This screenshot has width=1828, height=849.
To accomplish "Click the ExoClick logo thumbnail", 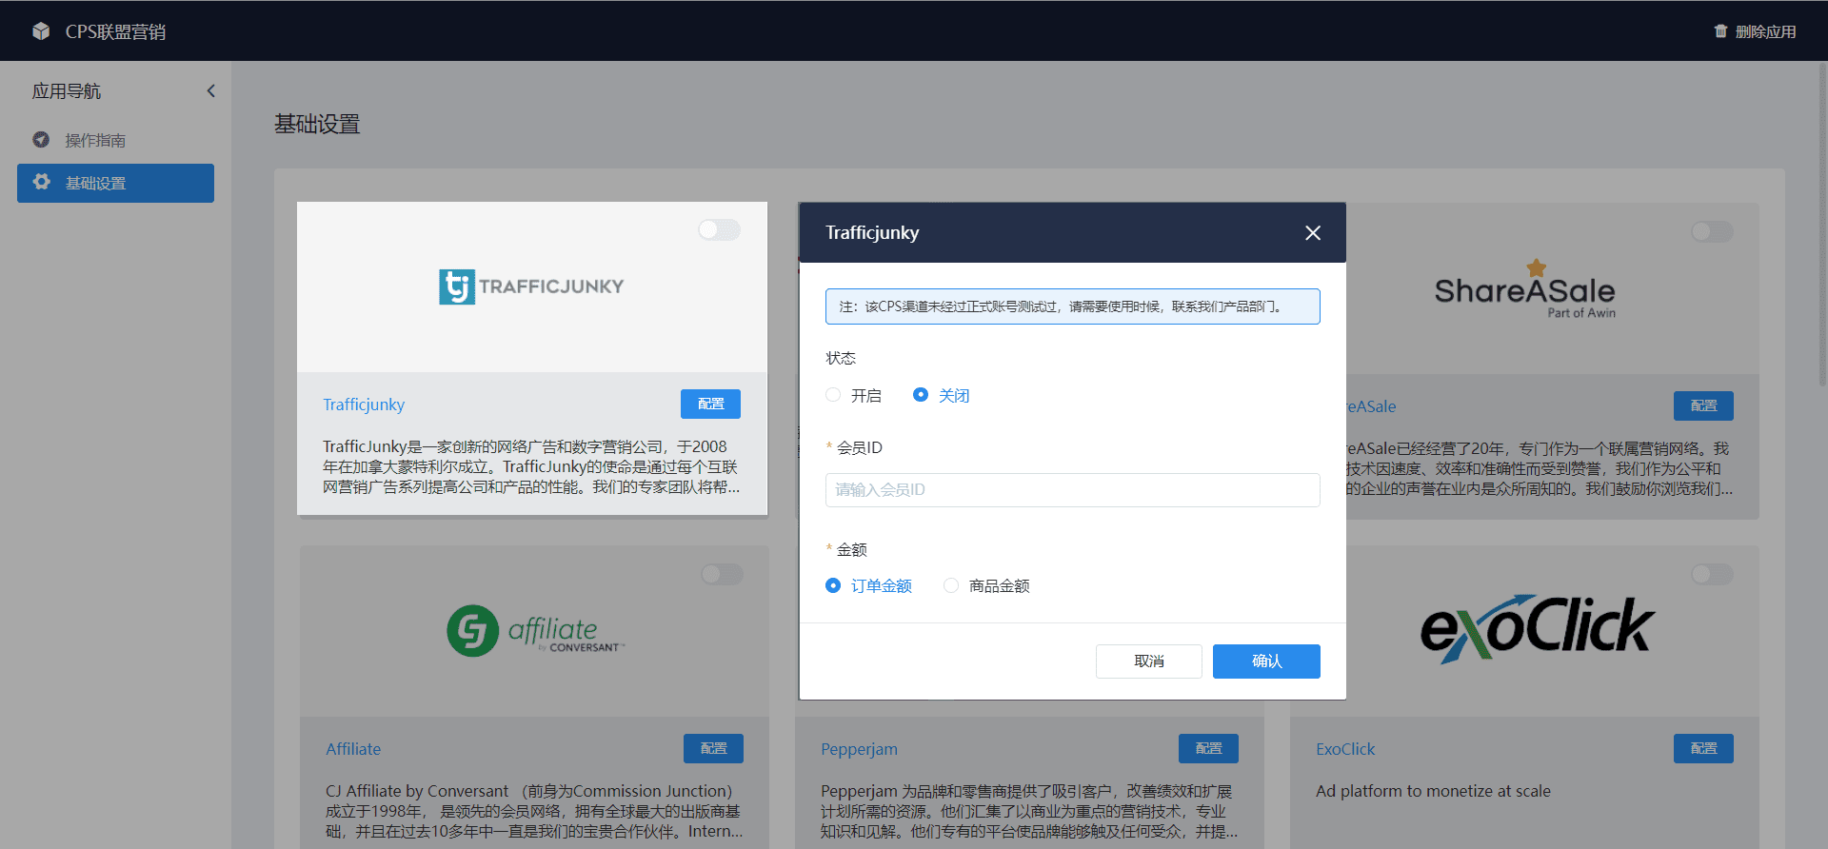I will [x=1538, y=629].
